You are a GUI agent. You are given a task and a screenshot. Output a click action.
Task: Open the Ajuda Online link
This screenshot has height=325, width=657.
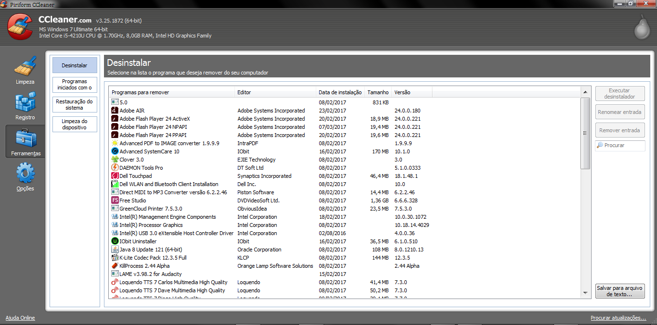click(20, 318)
